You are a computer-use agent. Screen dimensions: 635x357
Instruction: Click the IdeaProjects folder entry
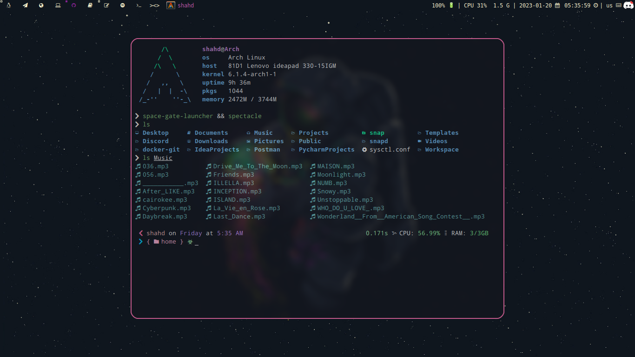pyautogui.click(x=217, y=150)
